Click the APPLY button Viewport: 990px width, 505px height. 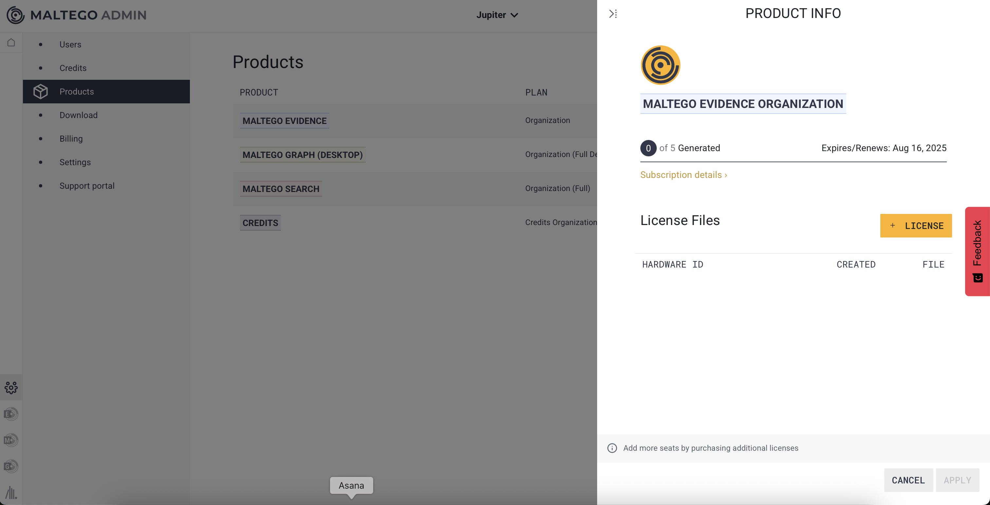click(x=957, y=480)
